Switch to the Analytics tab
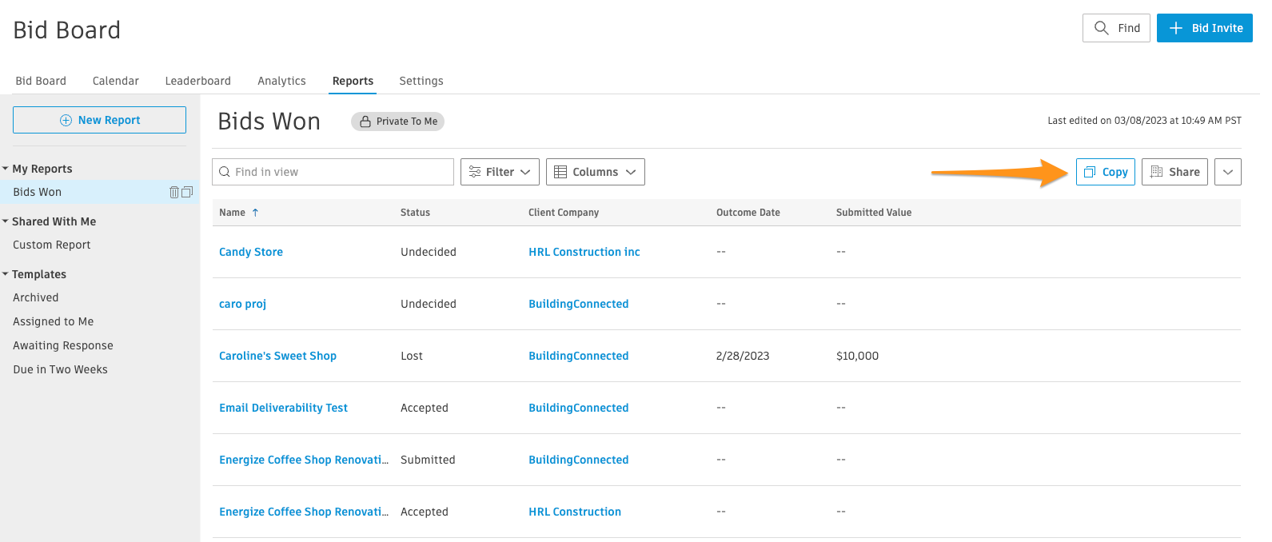This screenshot has height=542, width=1272. pos(281,81)
